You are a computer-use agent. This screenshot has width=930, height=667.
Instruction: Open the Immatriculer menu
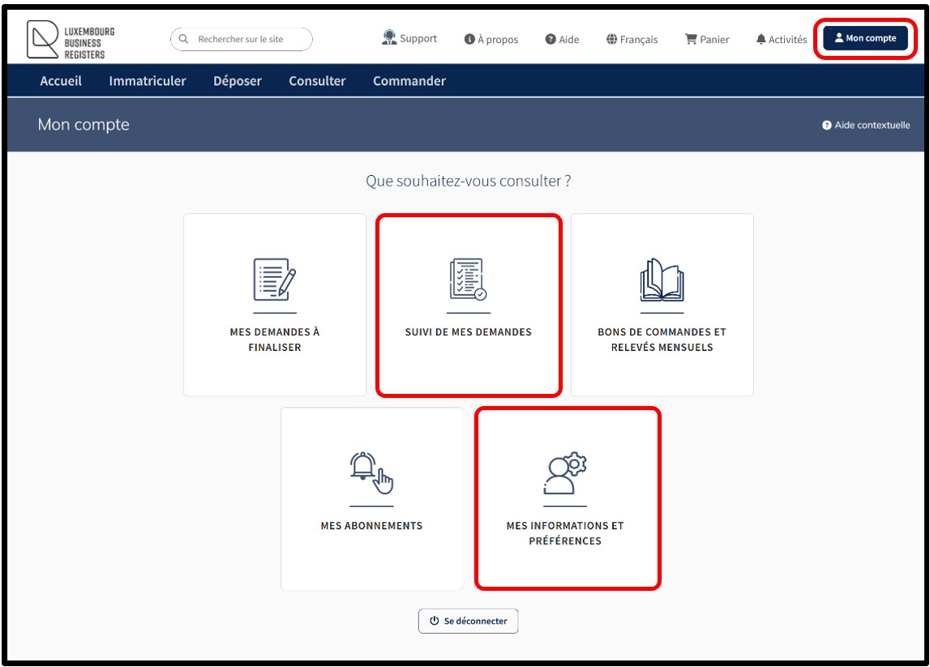(x=148, y=81)
